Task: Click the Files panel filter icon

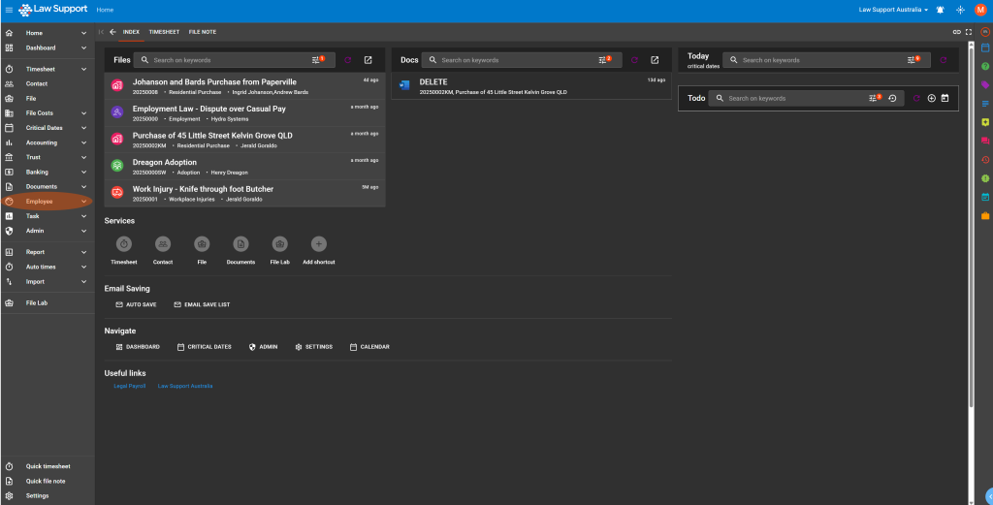Action: click(x=317, y=60)
